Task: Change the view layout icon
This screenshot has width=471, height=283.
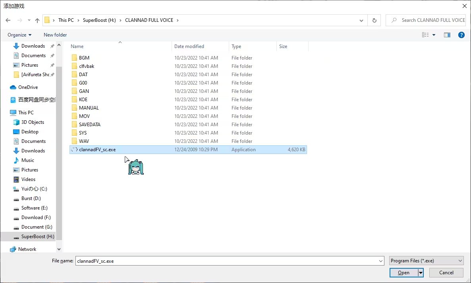Action: (425, 35)
